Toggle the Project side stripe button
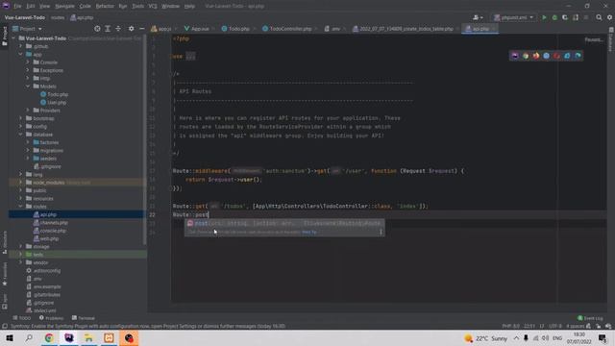 click(4, 37)
